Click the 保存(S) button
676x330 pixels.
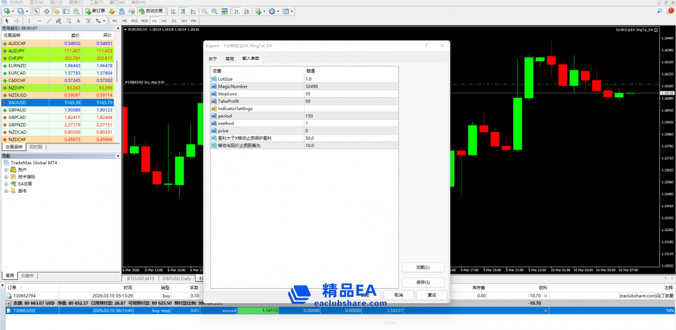[423, 282]
